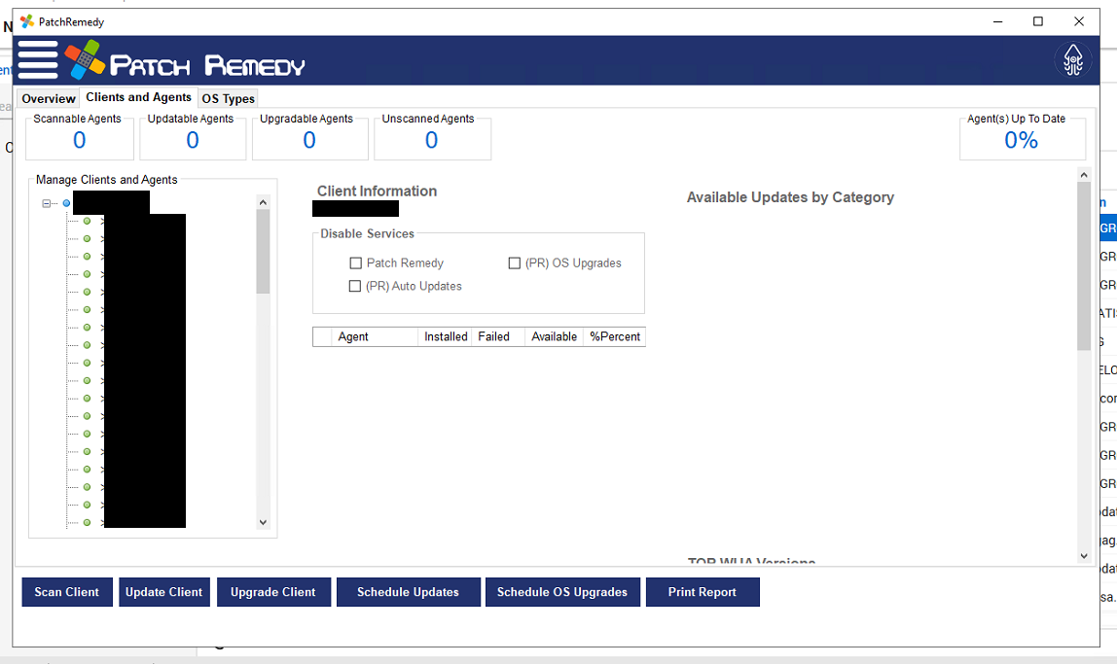1117x664 pixels.
Task: Click the Disable Services group label
Action: click(367, 233)
